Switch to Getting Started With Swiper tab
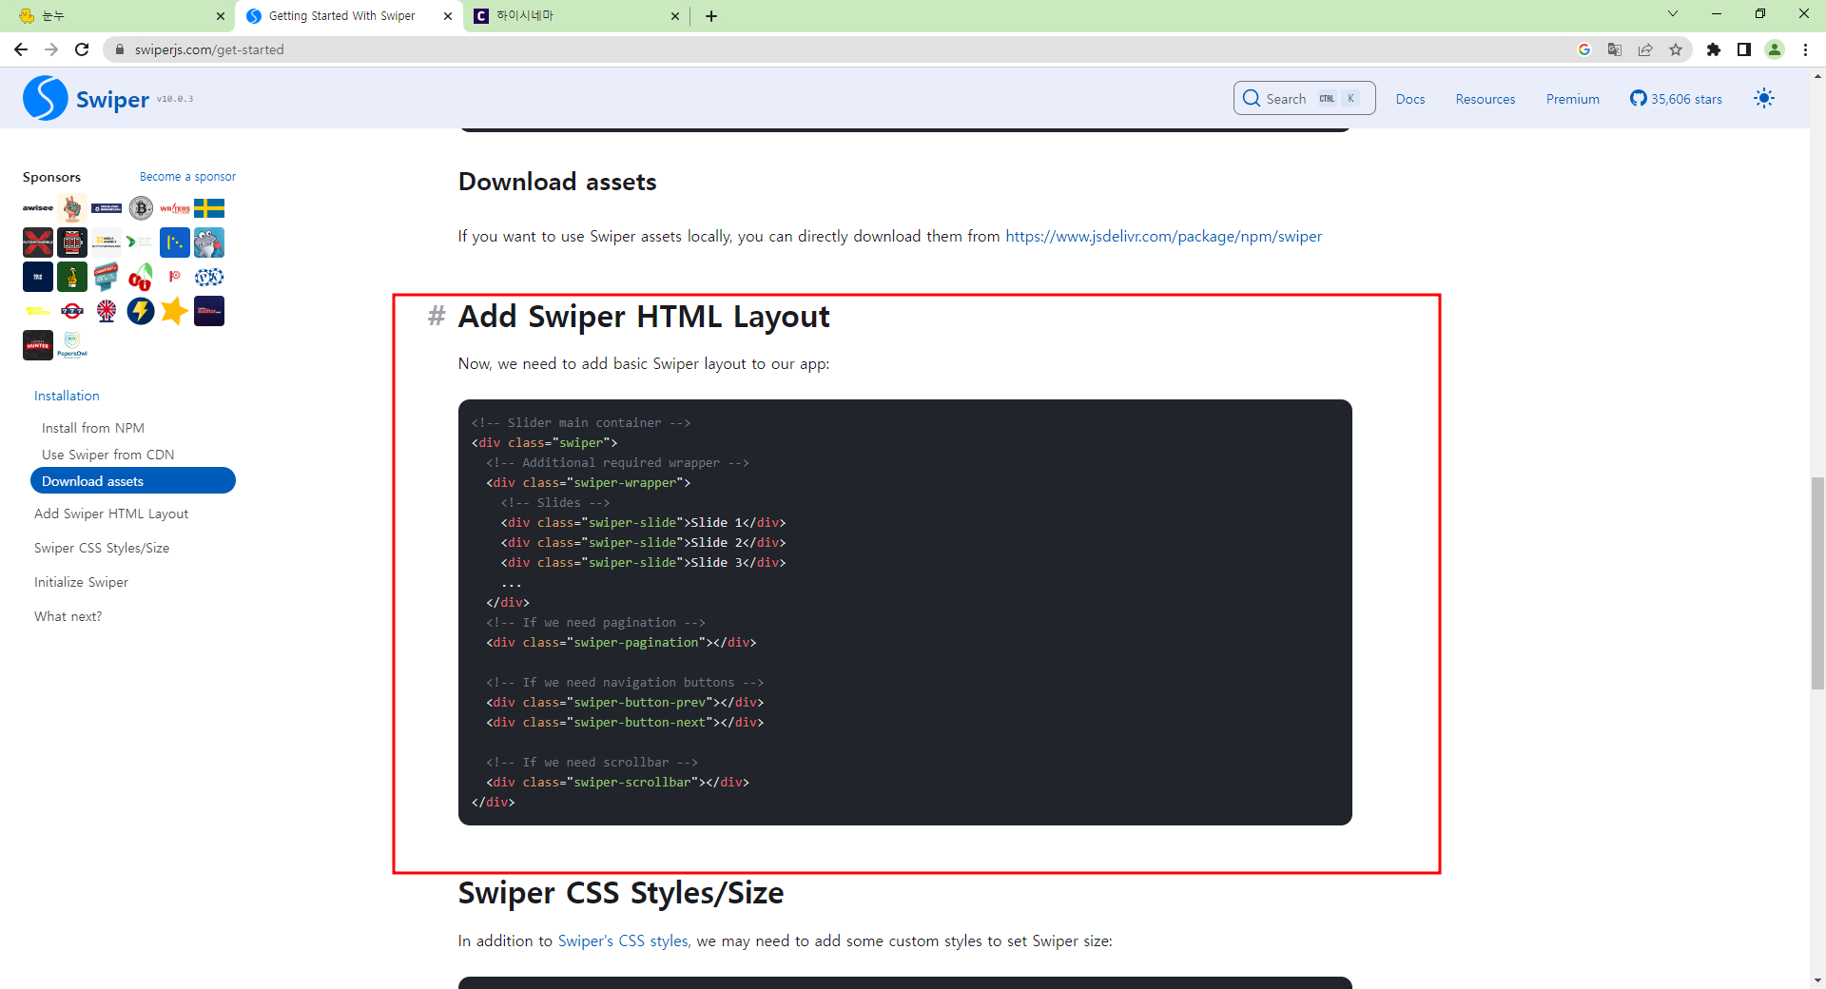 point(349,16)
